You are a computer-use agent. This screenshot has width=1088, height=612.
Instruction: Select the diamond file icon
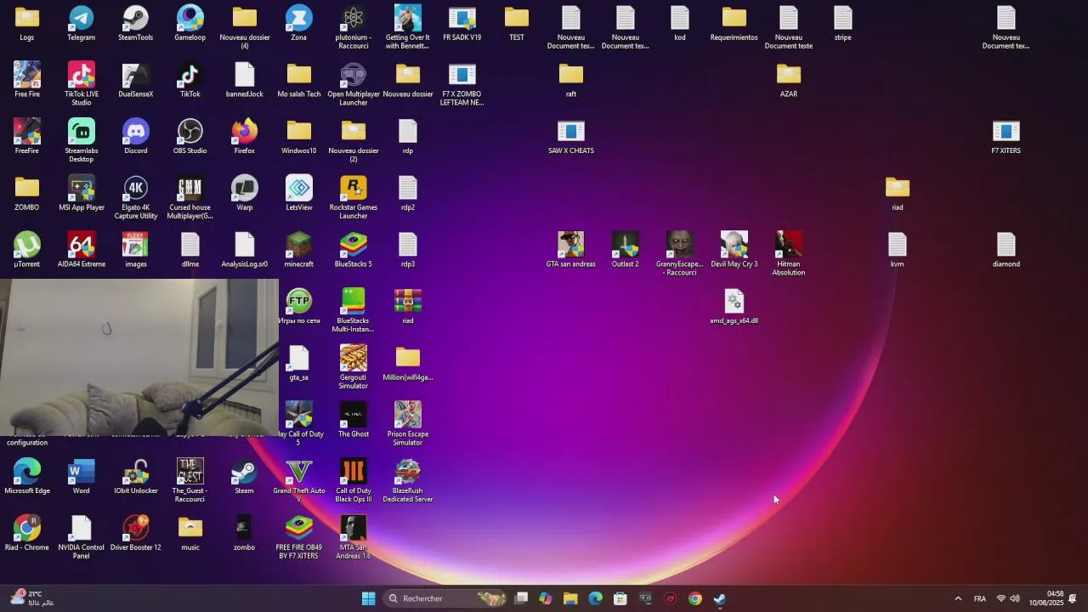tap(1006, 250)
